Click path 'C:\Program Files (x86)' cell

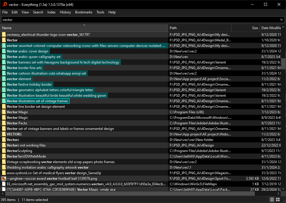pos(187,112)
